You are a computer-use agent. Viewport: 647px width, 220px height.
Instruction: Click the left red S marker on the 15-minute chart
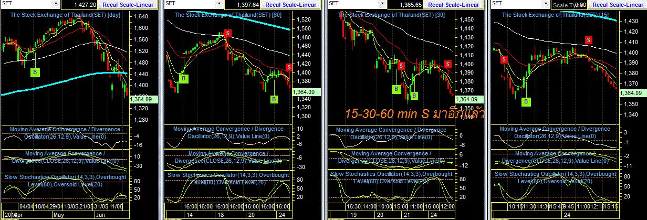pos(504,59)
